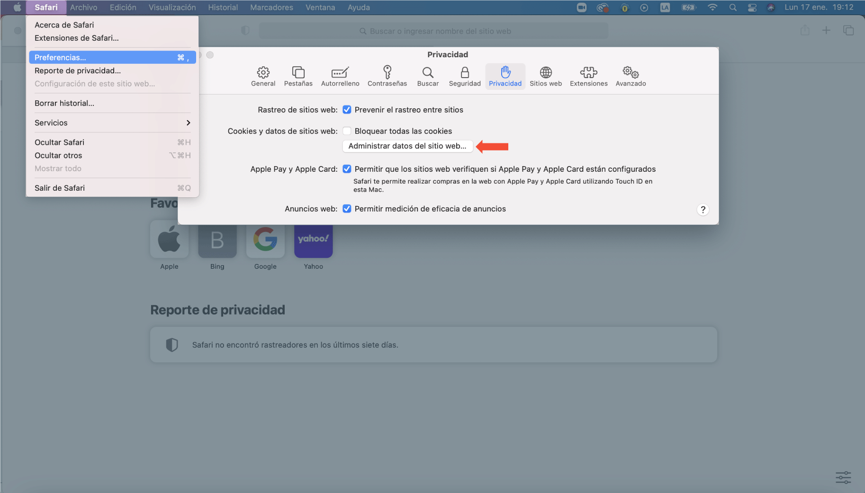Viewport: 865px width, 493px height.
Task: Open Control Center in menu bar
Action: pos(752,8)
